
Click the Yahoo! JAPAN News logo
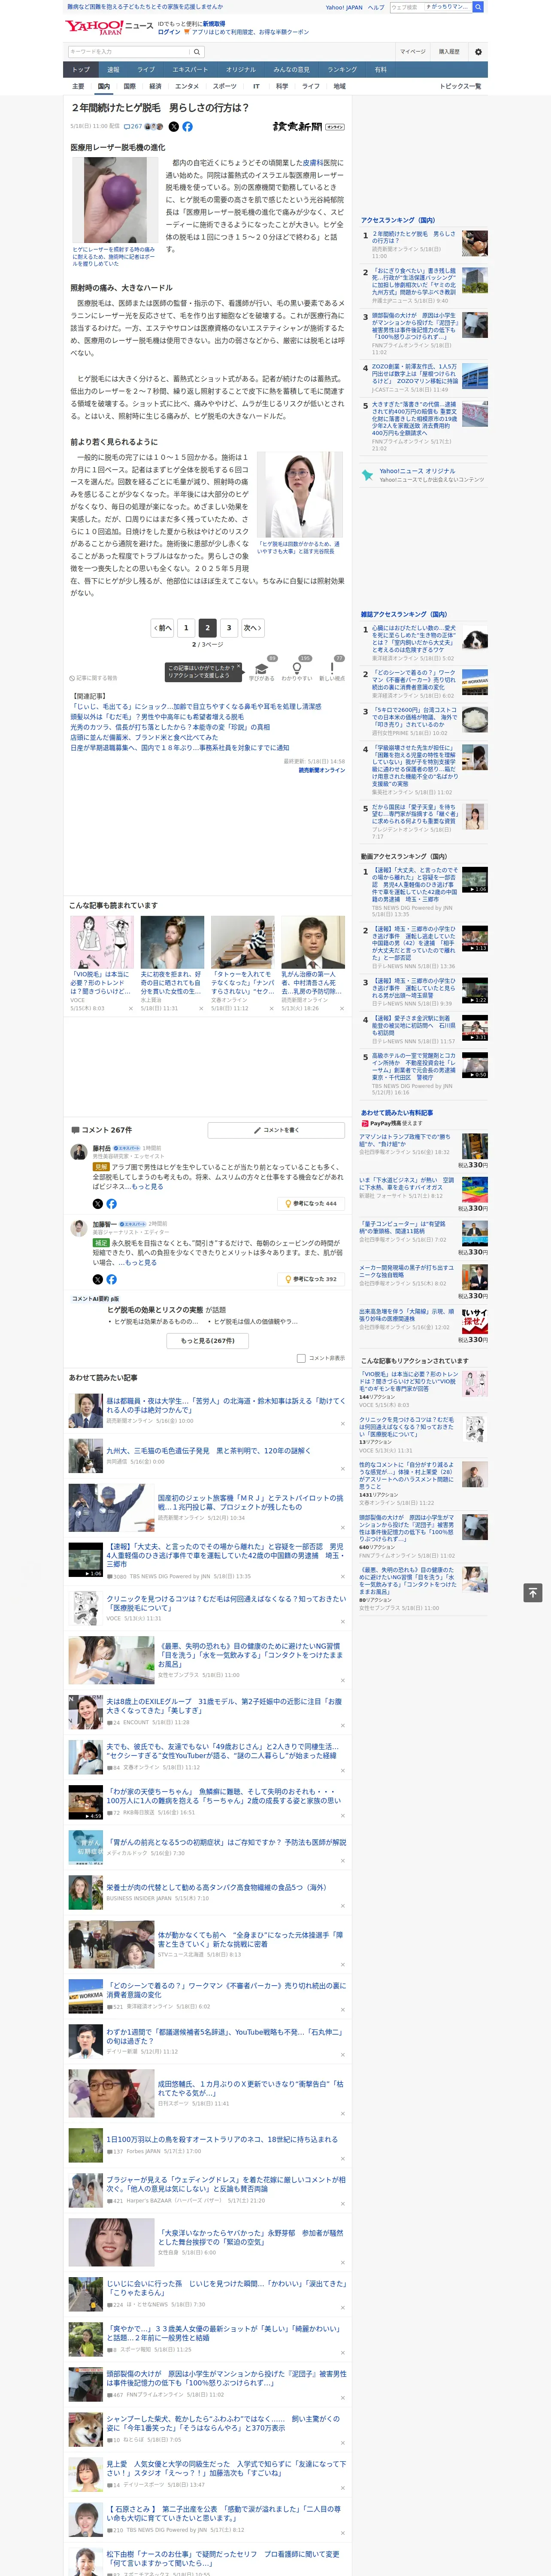click(x=109, y=27)
